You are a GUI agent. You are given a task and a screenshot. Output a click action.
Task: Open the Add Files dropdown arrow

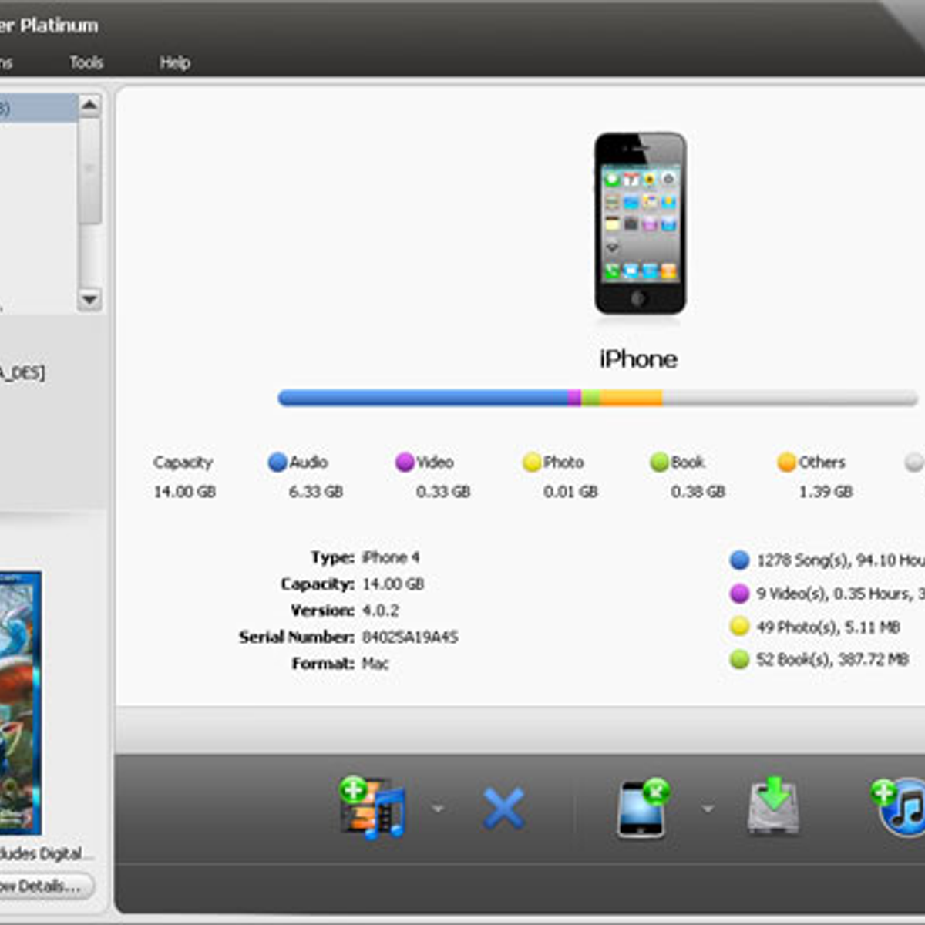(x=437, y=809)
